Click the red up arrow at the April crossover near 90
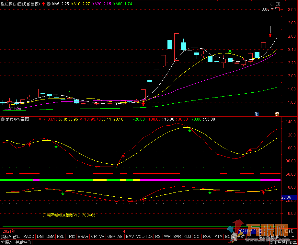Viewport: 298px width, 245px height. [x=123, y=156]
